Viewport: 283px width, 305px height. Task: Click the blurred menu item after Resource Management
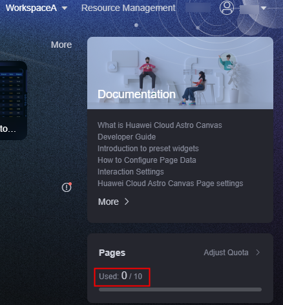[x=198, y=8]
